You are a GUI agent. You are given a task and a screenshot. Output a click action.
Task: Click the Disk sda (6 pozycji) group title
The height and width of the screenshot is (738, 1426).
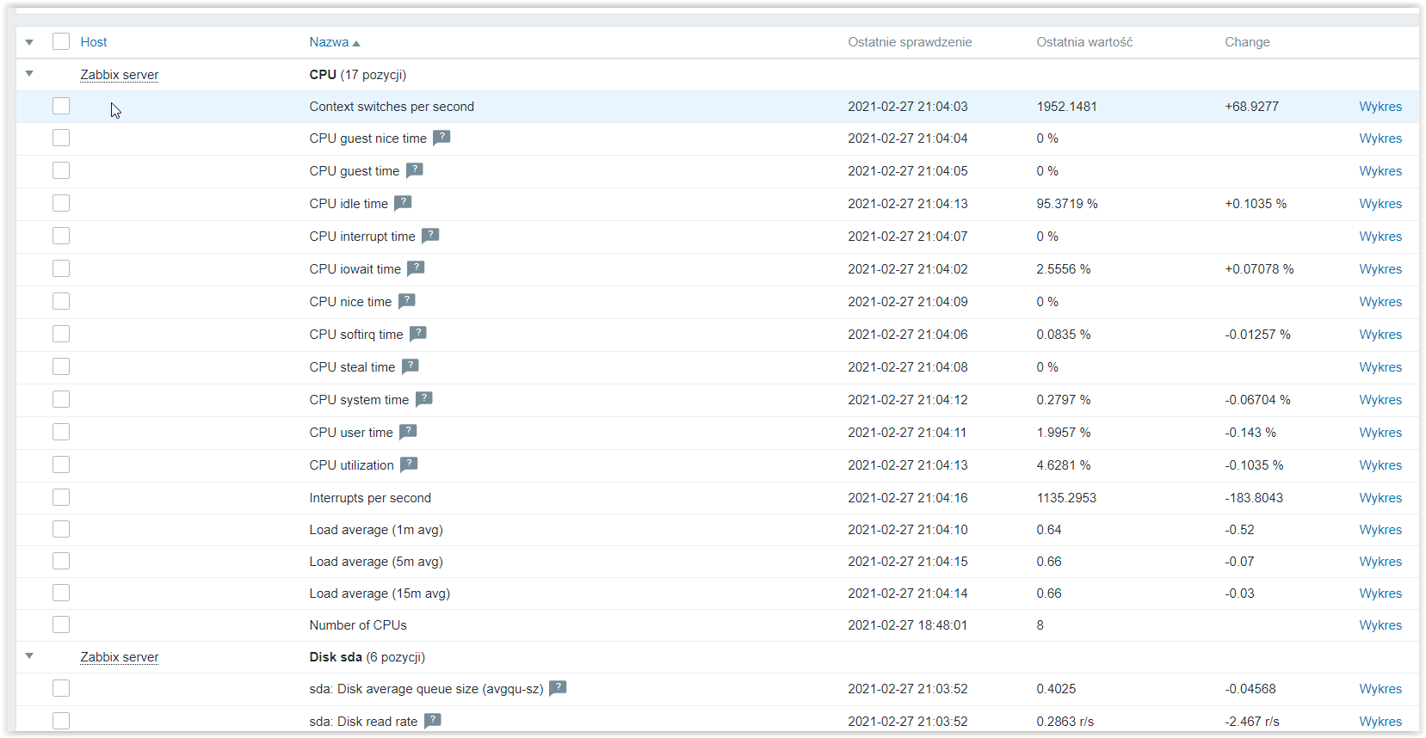367,657
